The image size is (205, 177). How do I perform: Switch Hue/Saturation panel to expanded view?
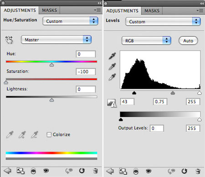pyautogui.click(x=20, y=171)
